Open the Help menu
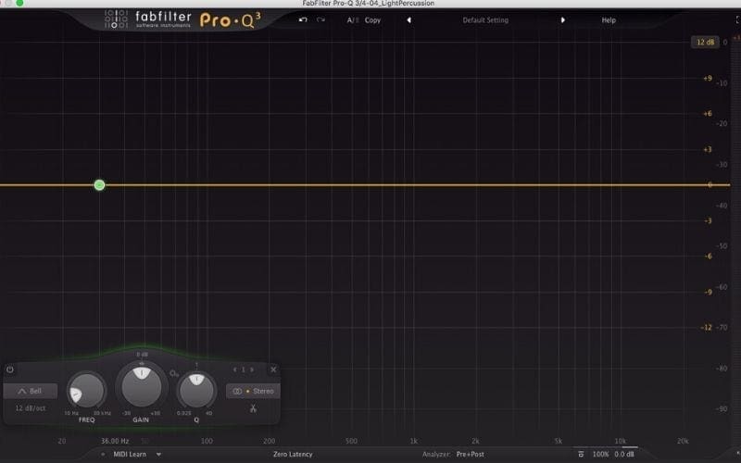The height and width of the screenshot is (463, 741). click(609, 20)
